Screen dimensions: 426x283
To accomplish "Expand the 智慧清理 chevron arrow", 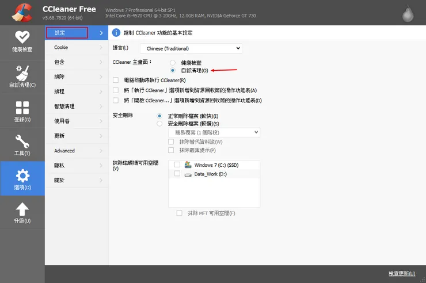I will pos(101,106).
